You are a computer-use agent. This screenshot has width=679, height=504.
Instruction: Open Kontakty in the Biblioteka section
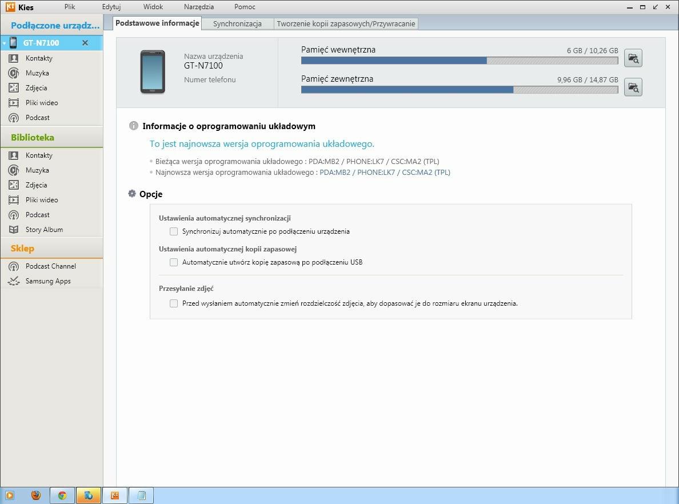coord(51,155)
